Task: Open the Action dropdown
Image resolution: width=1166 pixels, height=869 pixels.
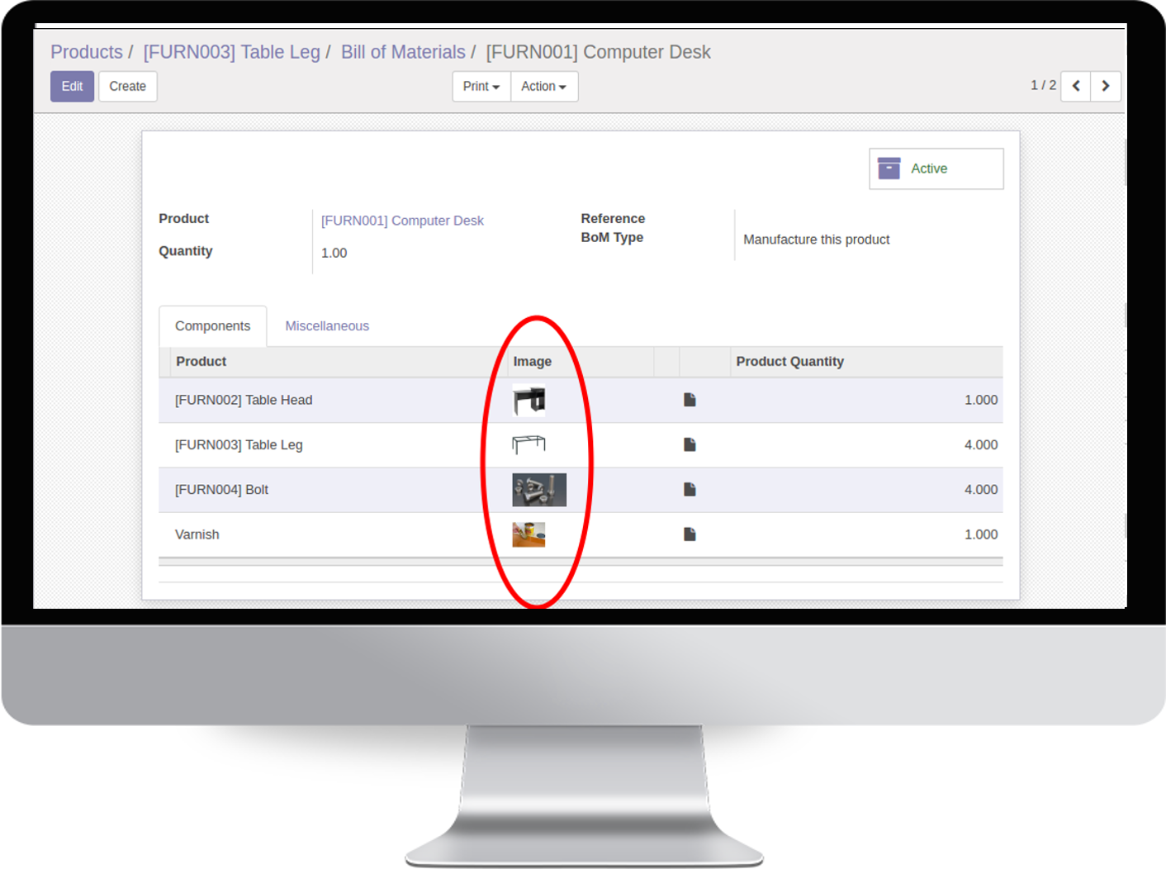Action: [543, 86]
